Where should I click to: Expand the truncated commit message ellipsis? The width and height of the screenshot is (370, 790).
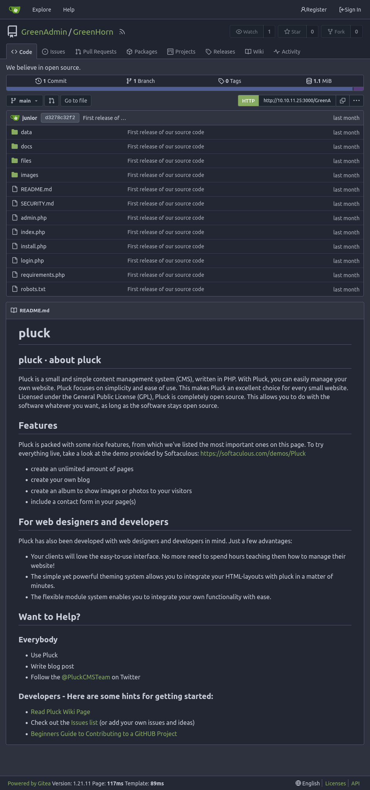coord(123,118)
